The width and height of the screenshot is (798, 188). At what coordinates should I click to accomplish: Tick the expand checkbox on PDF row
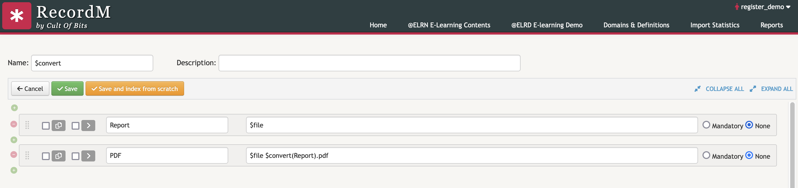coord(75,156)
